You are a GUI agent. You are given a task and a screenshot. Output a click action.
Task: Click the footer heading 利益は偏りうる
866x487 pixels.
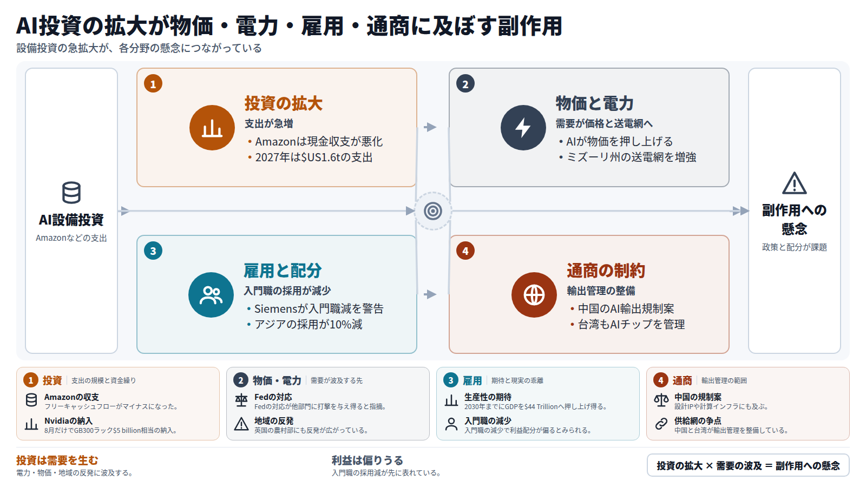(368, 460)
